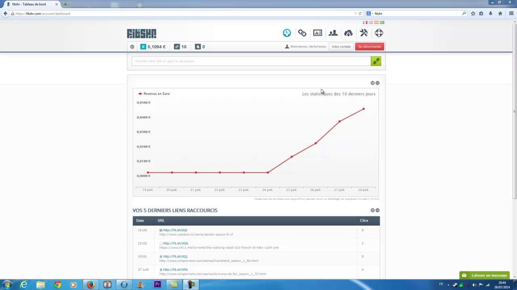517x290 pixels.
Task: Show hidden system tray icons arrow
Action: click(x=448, y=285)
